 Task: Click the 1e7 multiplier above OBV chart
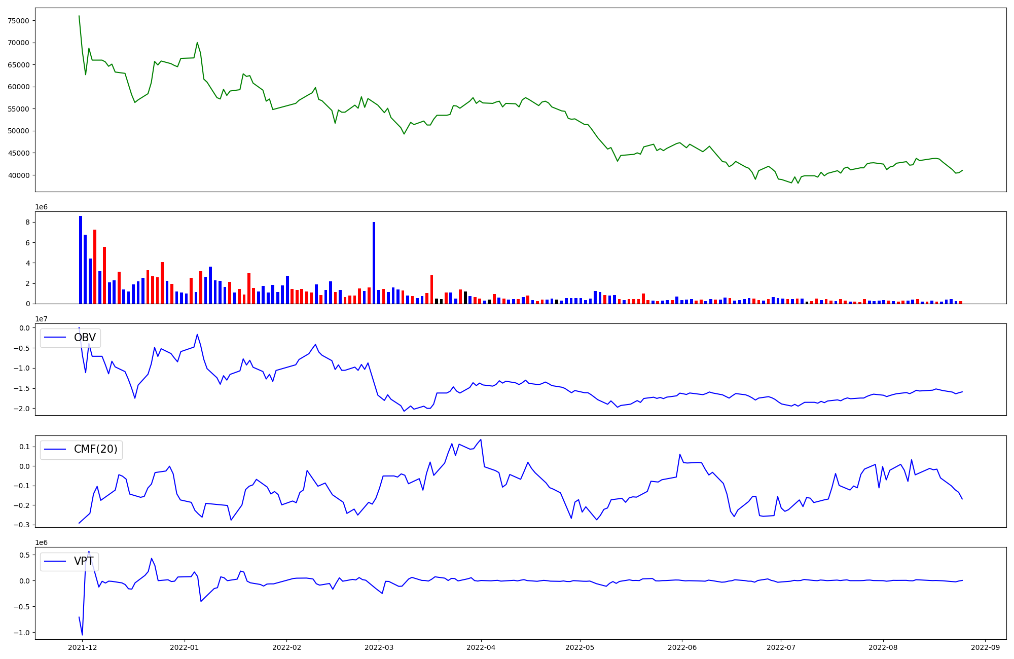pyautogui.click(x=41, y=319)
